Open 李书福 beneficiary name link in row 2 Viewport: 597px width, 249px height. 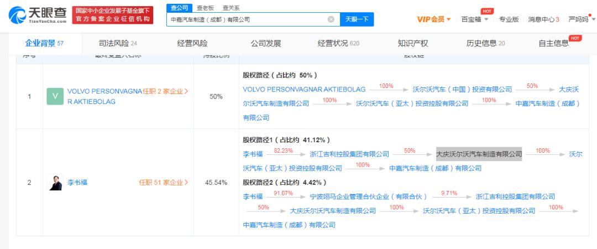(77, 182)
